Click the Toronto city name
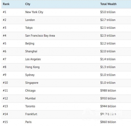 (x=30, y=106)
